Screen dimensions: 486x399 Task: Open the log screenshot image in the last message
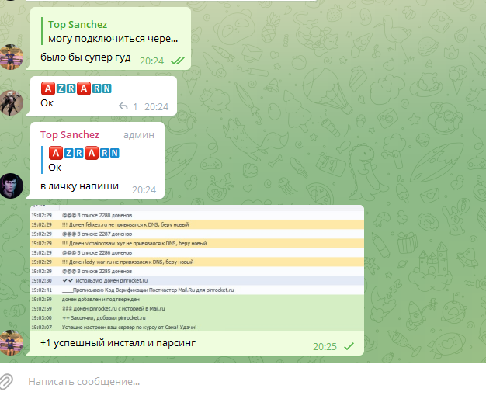tap(197, 268)
